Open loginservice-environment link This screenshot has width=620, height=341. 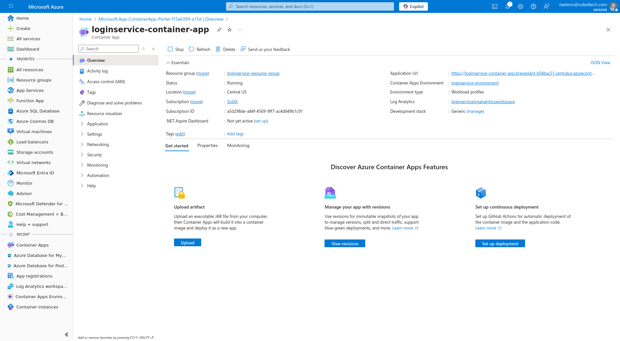[x=475, y=83]
